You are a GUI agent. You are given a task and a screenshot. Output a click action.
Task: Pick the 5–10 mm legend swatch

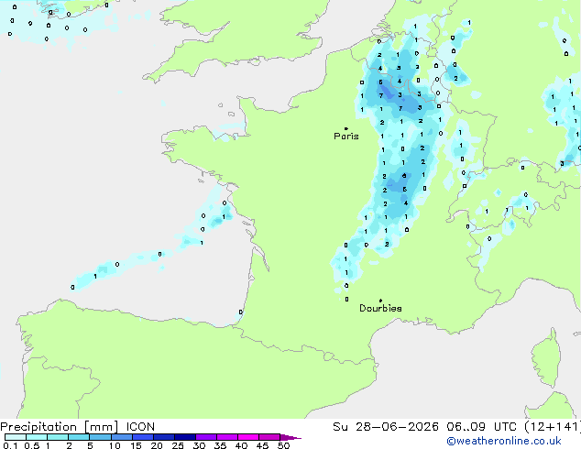tap(100, 437)
